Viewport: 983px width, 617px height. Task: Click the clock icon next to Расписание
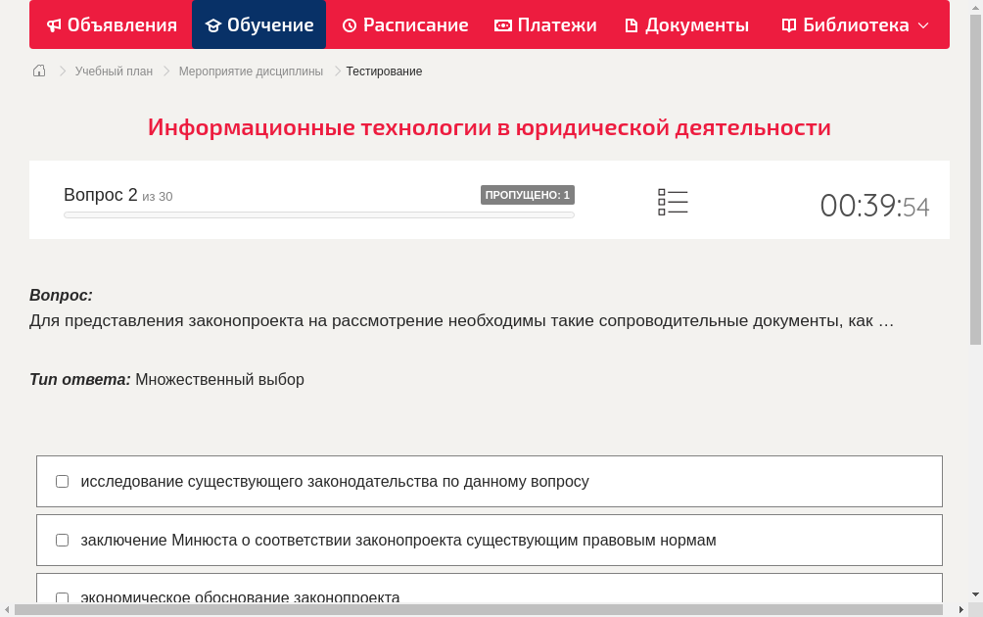349,24
